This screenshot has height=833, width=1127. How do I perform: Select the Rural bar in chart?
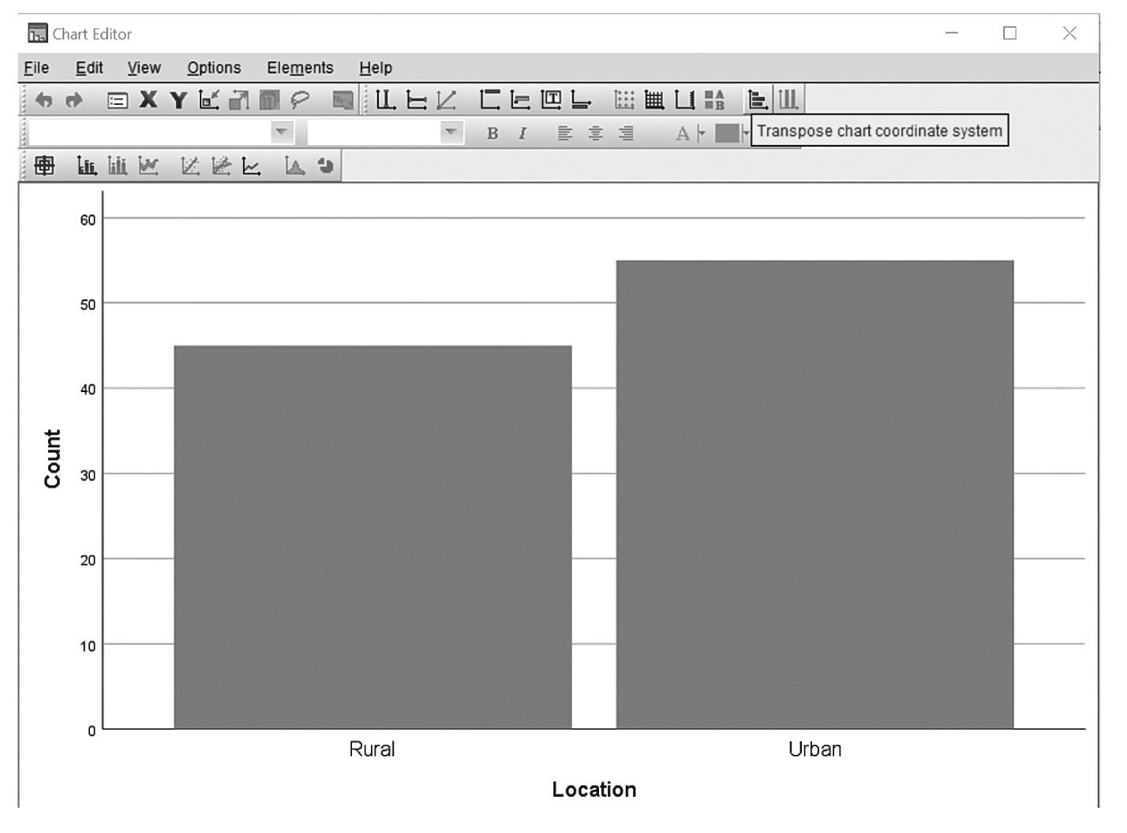(x=373, y=537)
